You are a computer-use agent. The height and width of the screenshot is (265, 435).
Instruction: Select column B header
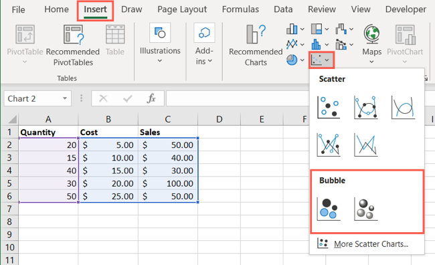pos(108,119)
